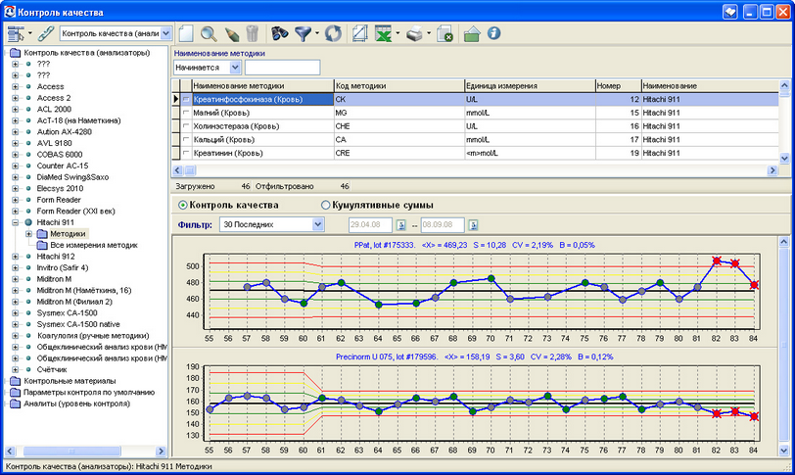Expand the COBAS 6000 tree node
Image resolution: width=795 pixels, height=475 pixels.
pyautogui.click(x=16, y=155)
